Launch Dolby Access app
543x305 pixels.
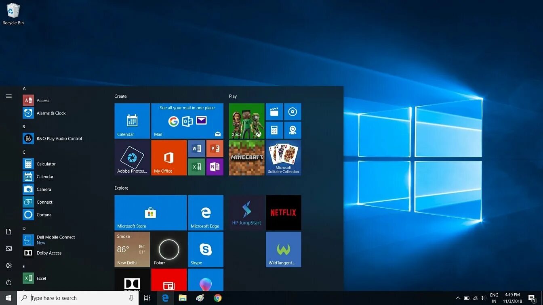[x=61, y=253]
